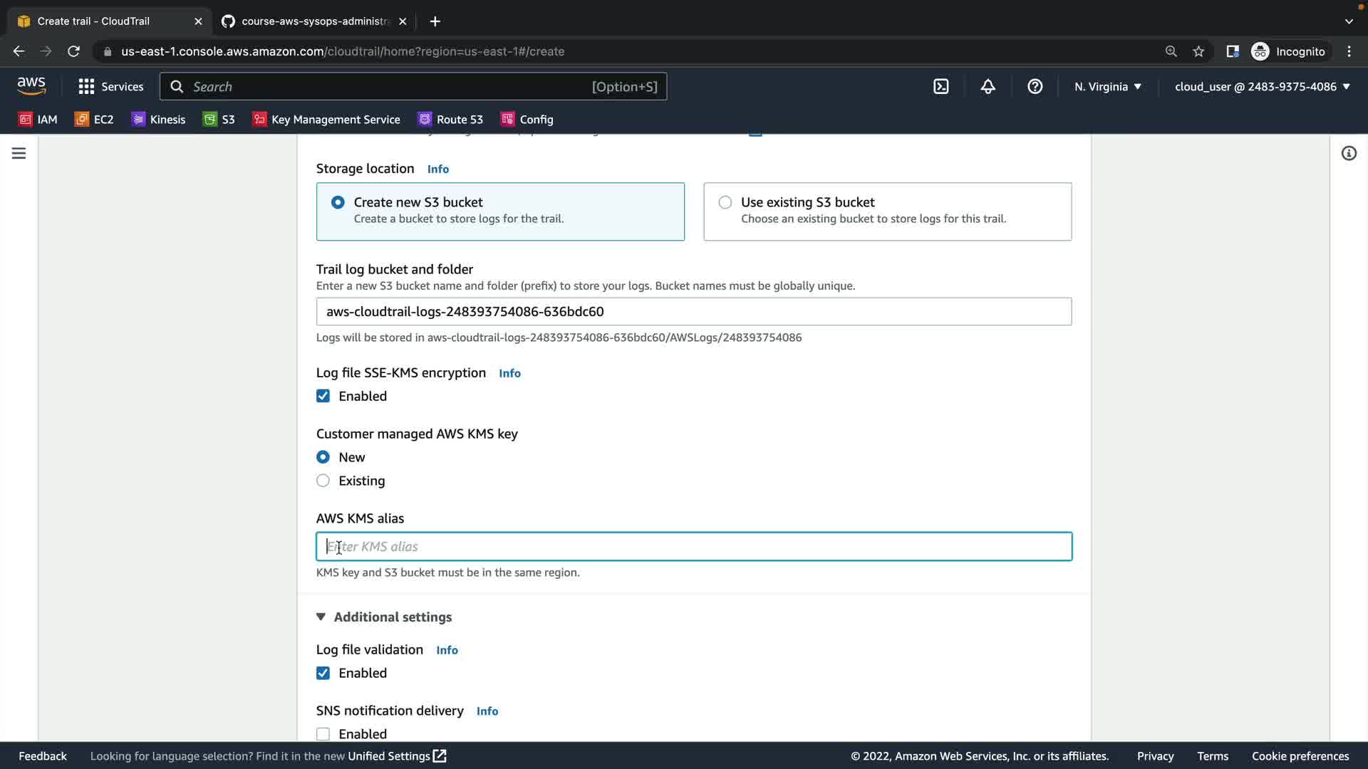Image resolution: width=1368 pixels, height=769 pixels.
Task: Click the AWS logo home icon
Action: tap(31, 86)
